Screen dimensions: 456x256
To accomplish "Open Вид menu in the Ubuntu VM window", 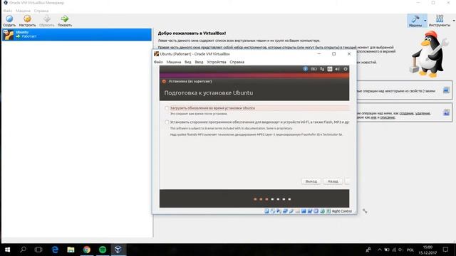I will [188, 62].
